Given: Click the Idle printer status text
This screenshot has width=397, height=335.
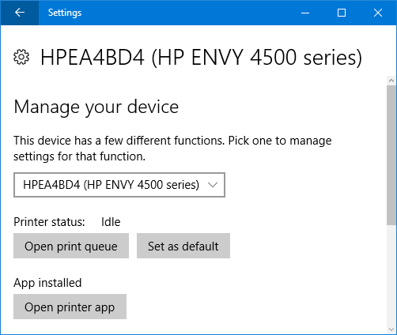Looking at the screenshot, I should point(111,222).
